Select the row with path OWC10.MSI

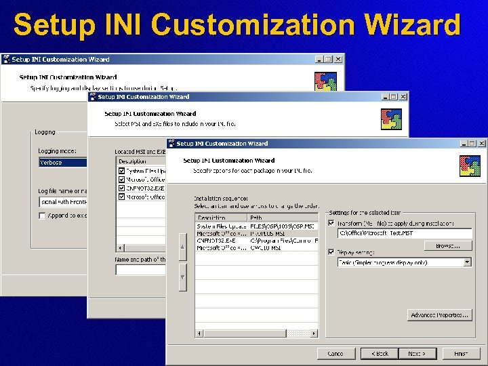(x=257, y=248)
